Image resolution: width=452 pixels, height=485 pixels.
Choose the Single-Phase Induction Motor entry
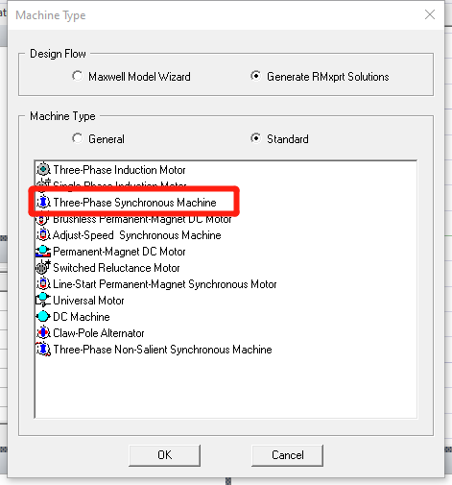[x=120, y=185]
